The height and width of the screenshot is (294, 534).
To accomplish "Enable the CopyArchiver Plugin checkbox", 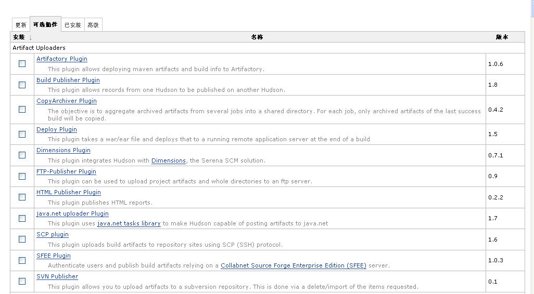I will (x=22, y=109).
